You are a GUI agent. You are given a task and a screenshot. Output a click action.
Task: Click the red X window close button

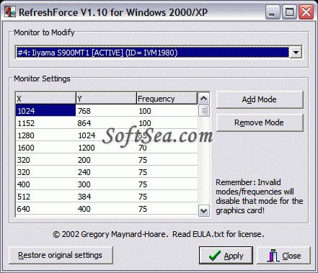click(x=306, y=12)
